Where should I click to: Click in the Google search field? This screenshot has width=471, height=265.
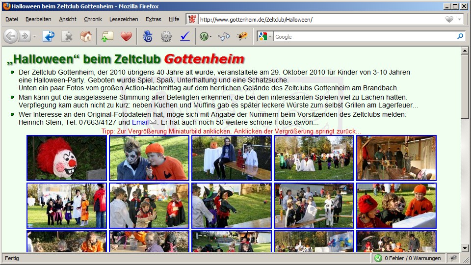click(363, 37)
